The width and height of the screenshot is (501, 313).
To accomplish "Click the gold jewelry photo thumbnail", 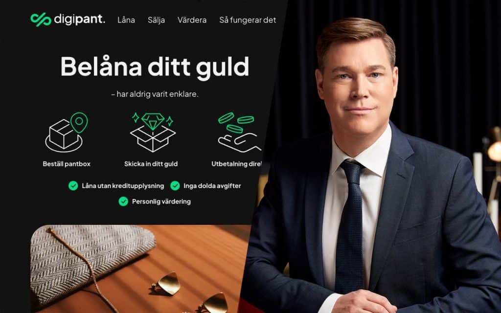I will coord(140,269).
